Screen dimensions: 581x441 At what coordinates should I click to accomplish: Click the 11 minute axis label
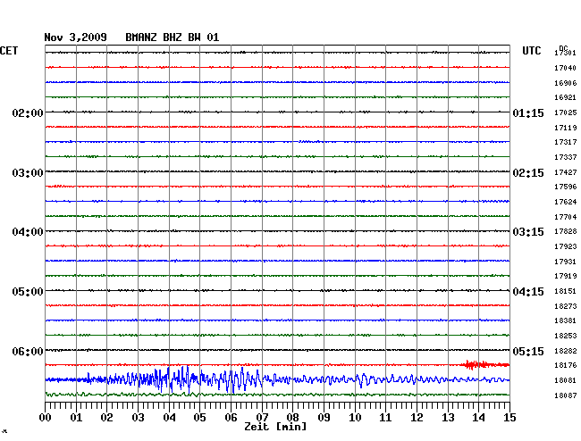[386, 418]
